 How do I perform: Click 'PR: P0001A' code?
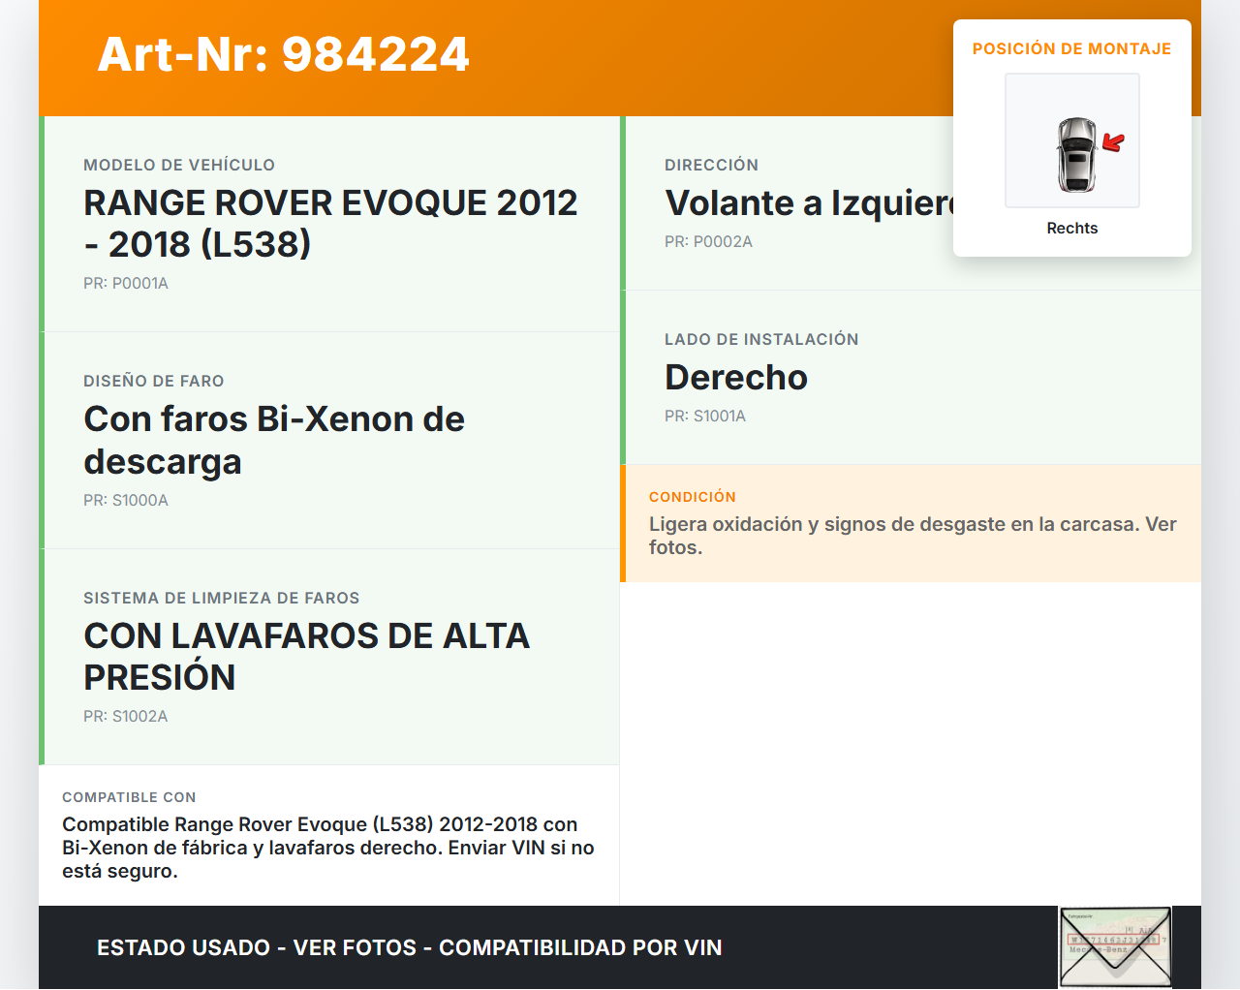126,284
